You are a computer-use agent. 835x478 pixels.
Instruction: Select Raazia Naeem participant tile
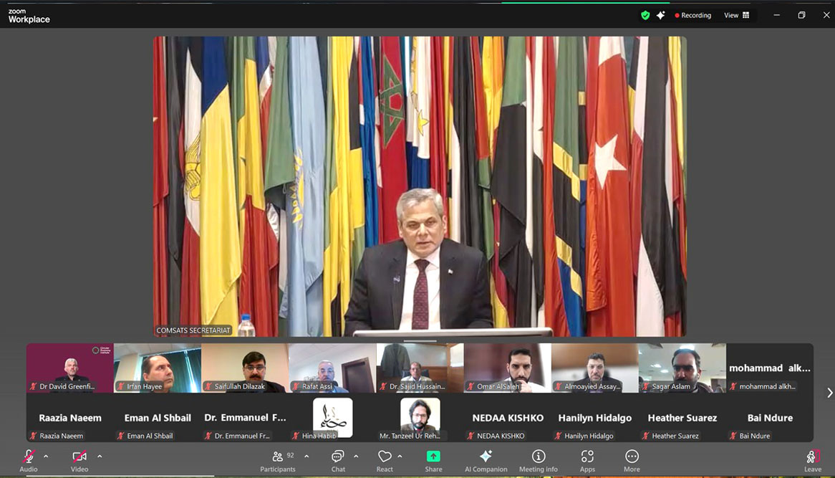pyautogui.click(x=69, y=418)
